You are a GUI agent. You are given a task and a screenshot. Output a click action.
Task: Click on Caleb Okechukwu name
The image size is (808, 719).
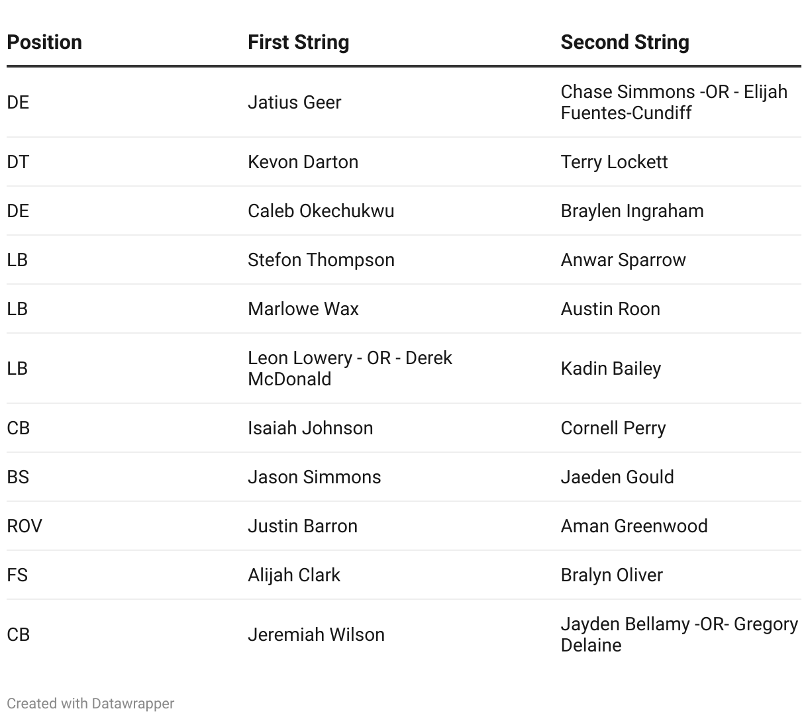[321, 211]
